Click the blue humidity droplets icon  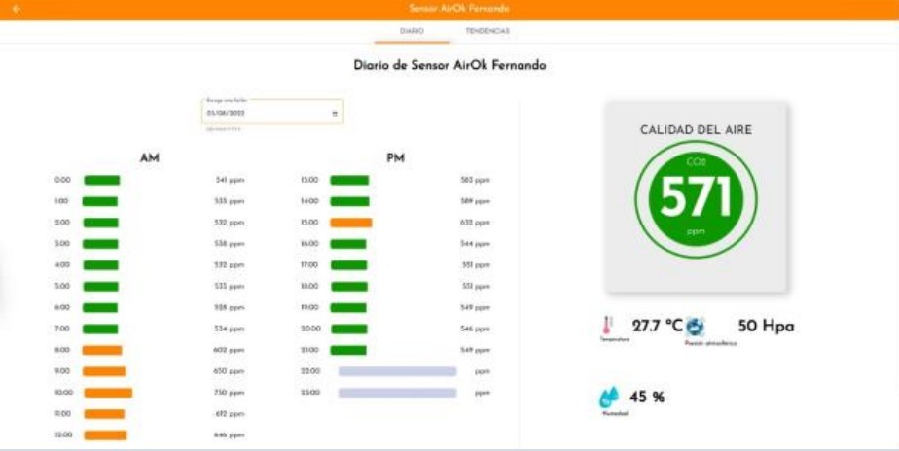click(608, 397)
